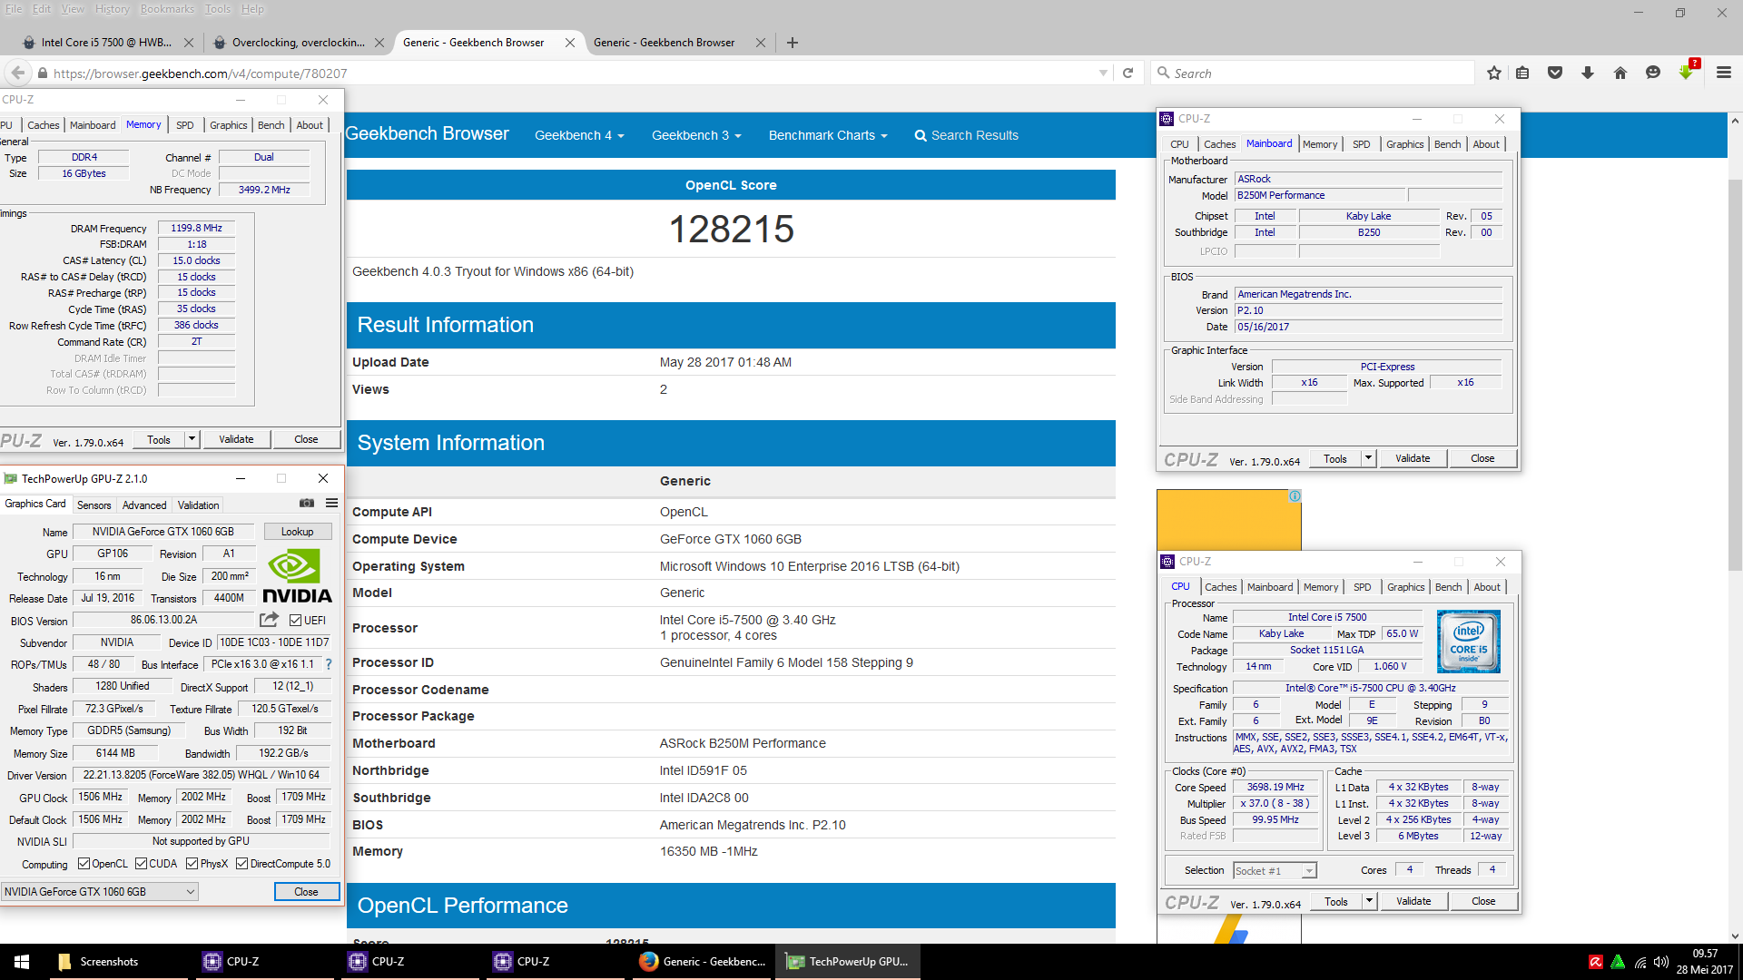Open the History menu in Firefox
The image size is (1743, 980).
113,9
